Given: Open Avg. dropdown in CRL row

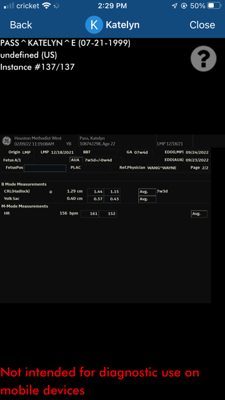Looking at the screenshot, I should point(147,192).
